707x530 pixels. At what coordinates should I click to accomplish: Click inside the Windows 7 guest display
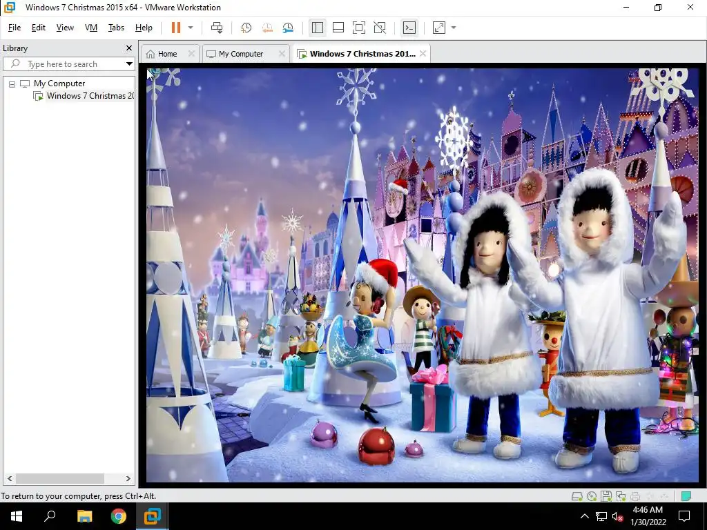[x=423, y=275]
